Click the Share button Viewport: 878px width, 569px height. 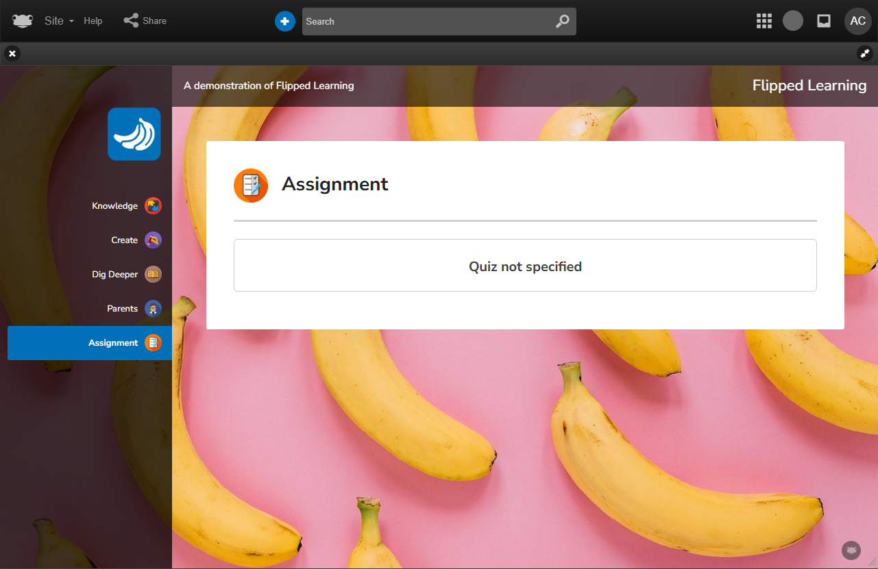(145, 21)
